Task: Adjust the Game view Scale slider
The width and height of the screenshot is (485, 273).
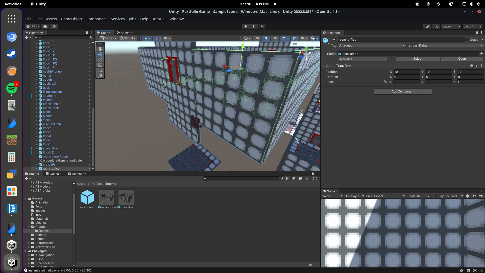Action: 419,196
